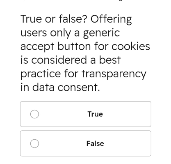171x164 pixels.
Task: Click the empty area right of True label
Action: (x=126, y=114)
